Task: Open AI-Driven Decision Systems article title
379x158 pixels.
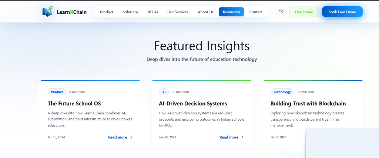Action: pyautogui.click(x=193, y=103)
